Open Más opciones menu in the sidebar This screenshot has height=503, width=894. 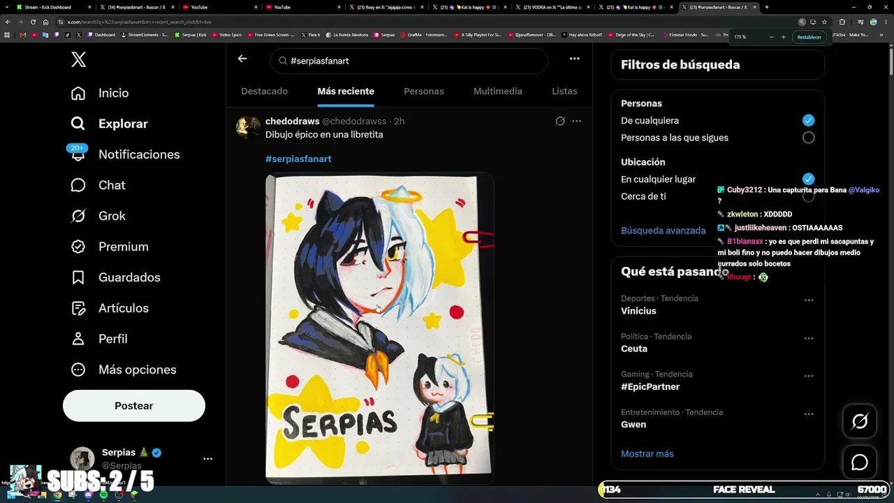pyautogui.click(x=123, y=370)
